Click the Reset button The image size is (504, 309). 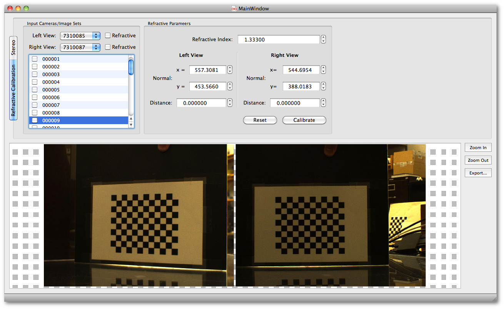260,120
